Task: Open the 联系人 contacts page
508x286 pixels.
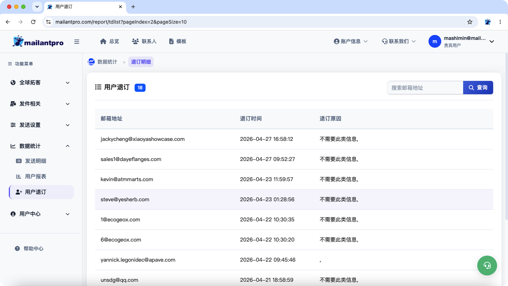Action: point(144,41)
